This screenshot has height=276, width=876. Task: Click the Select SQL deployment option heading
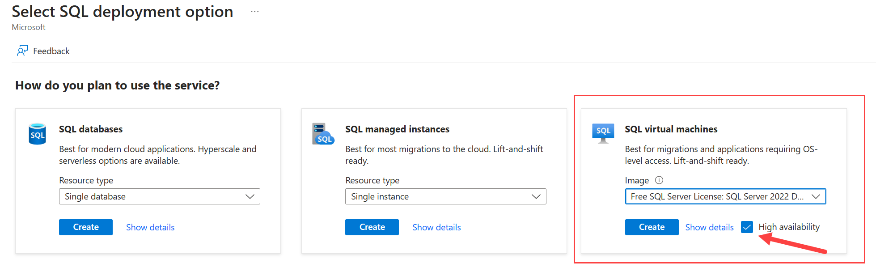click(x=123, y=12)
